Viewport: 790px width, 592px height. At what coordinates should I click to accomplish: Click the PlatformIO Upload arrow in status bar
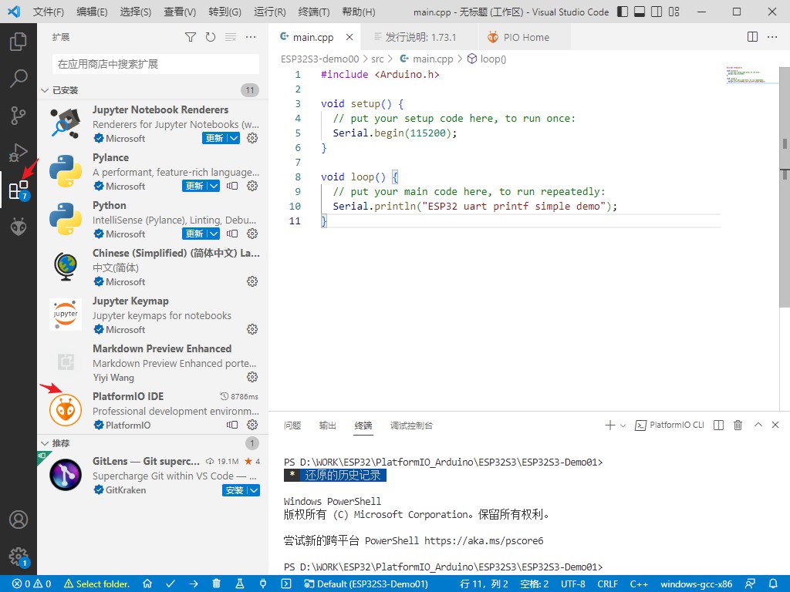coord(194,584)
